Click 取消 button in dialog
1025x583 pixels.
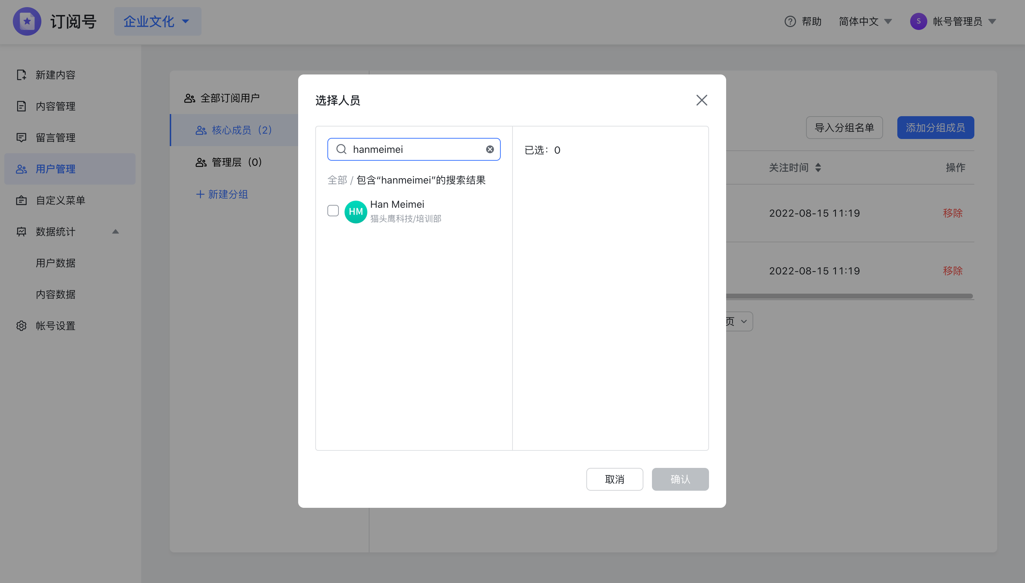[614, 479]
